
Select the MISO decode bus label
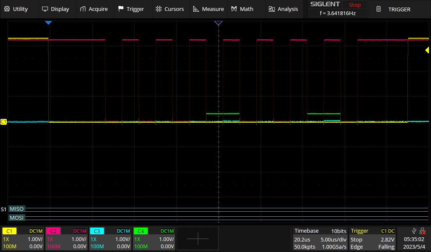click(x=17, y=209)
